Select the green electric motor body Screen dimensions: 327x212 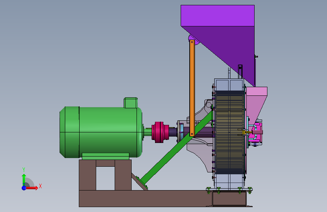pyautogui.click(x=101, y=132)
